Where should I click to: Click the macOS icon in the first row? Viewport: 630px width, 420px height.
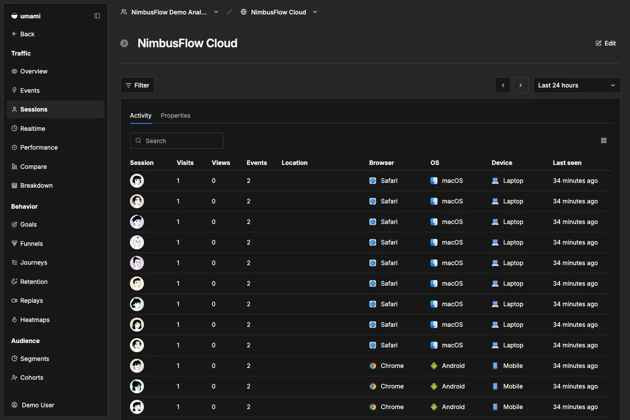point(434,181)
